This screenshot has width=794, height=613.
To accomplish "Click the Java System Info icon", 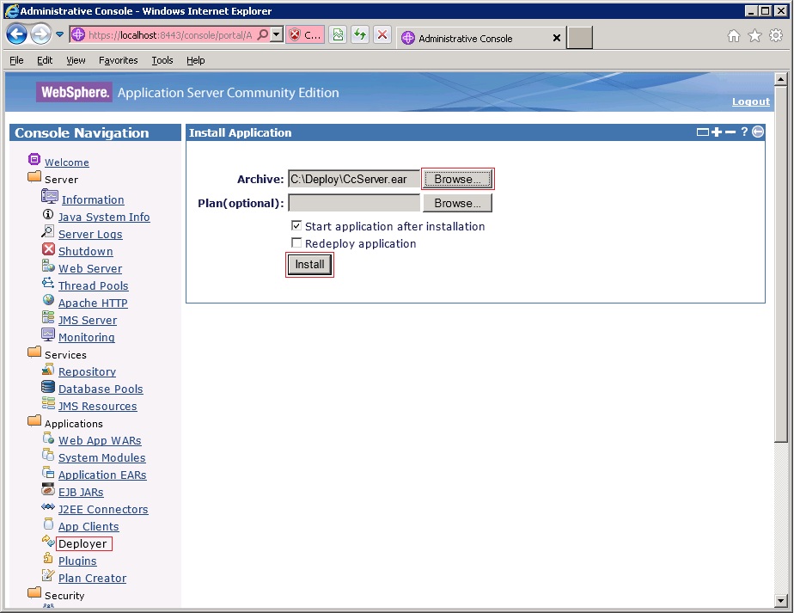I will click(48, 214).
